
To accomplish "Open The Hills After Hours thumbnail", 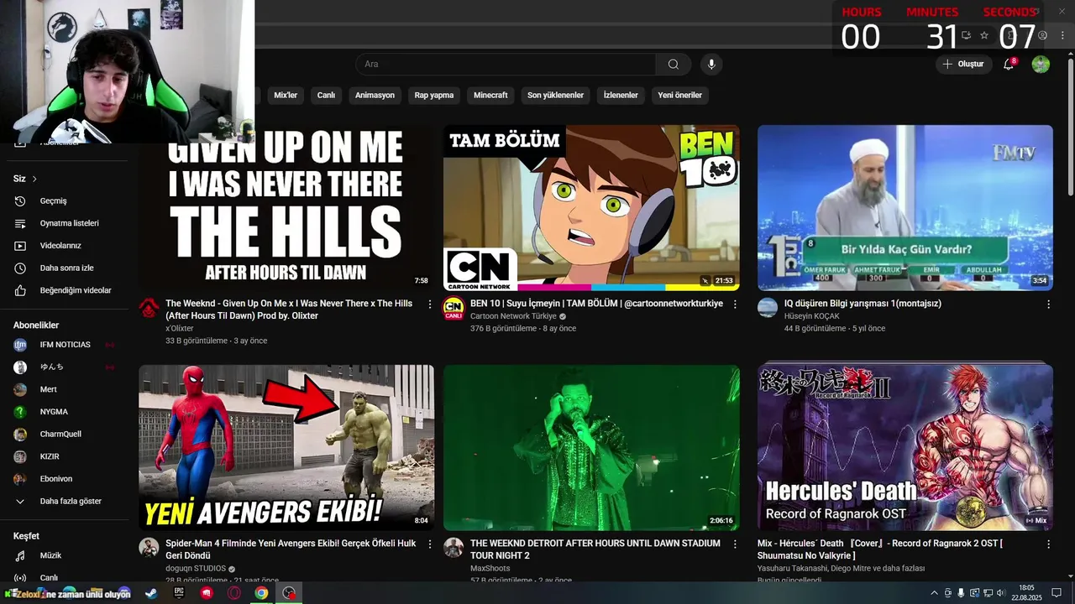I will [x=286, y=207].
